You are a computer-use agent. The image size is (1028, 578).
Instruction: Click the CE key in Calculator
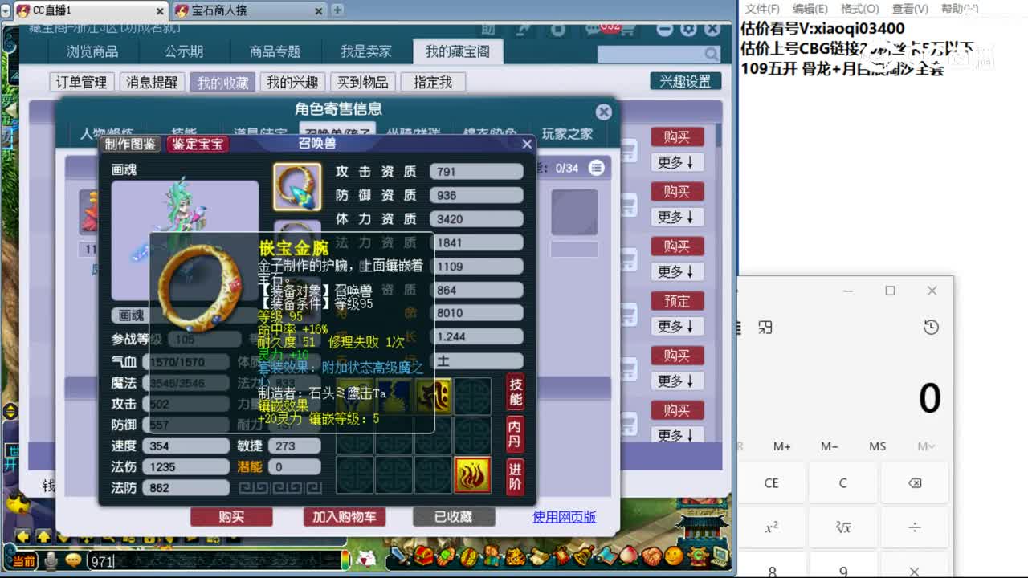(x=772, y=483)
